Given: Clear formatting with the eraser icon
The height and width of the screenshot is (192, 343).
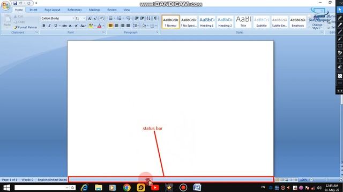Looking at the screenshot, I should click(102, 19).
